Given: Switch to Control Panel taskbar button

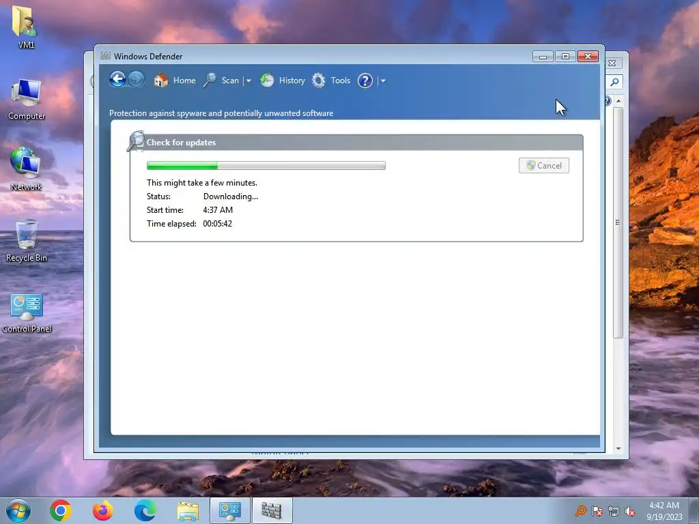Looking at the screenshot, I should (230, 510).
